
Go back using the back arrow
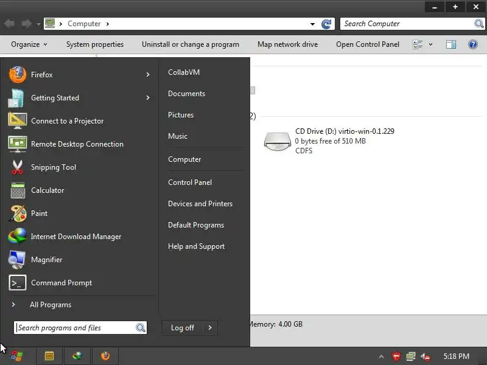(10, 24)
